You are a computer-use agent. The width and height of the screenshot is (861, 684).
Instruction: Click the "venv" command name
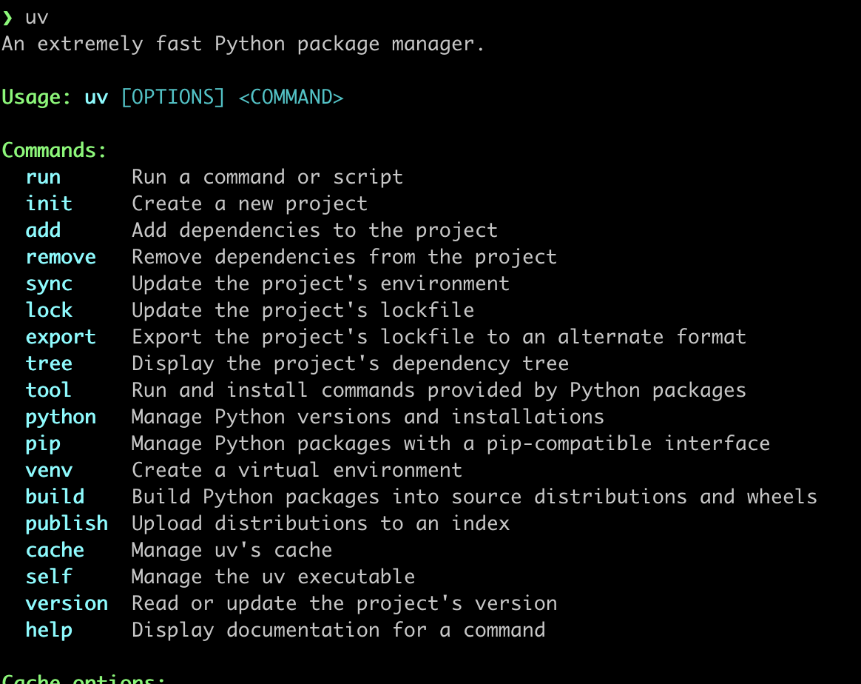[x=49, y=471]
